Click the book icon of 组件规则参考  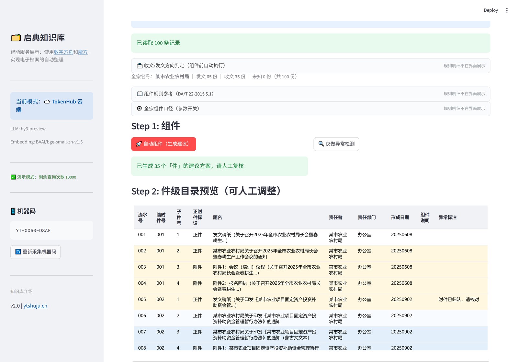[140, 94]
